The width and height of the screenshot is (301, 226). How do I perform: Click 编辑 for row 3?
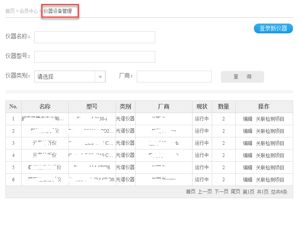click(248, 143)
